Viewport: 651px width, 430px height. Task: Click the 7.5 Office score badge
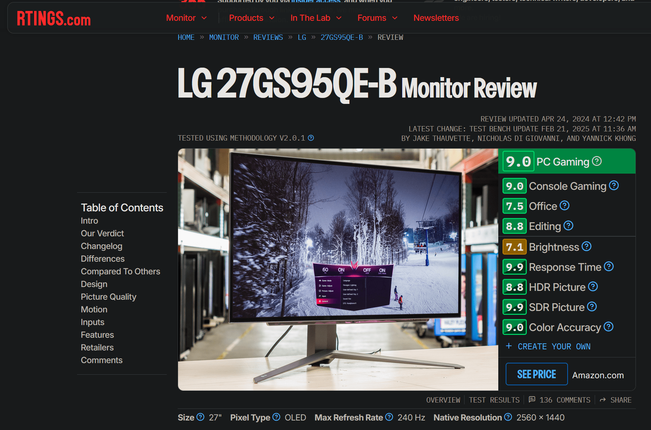click(x=514, y=206)
